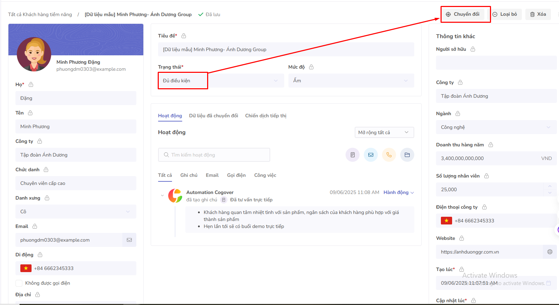Click lock icon beside Email label

point(35,226)
